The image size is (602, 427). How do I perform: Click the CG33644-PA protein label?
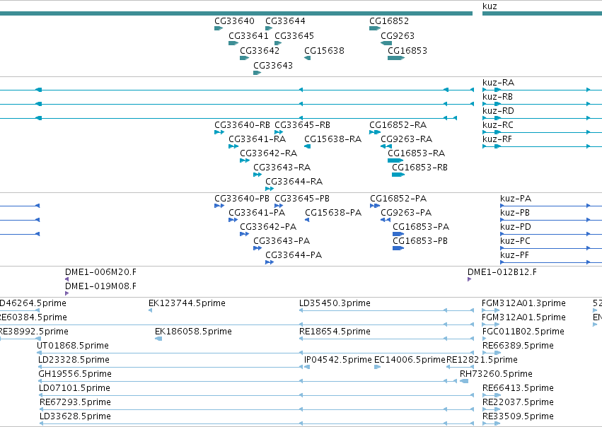[294, 255]
